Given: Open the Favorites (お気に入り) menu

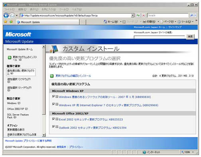Looking at the screenshot, I should pos(49,10).
